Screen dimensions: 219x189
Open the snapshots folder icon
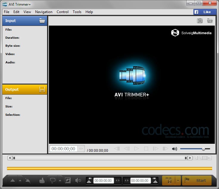tap(210, 21)
